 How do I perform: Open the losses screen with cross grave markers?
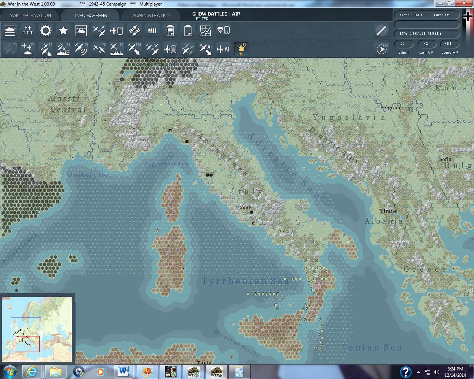pyautogui.click(x=28, y=30)
